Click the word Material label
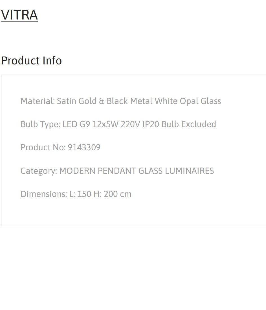This screenshot has width=266, height=310. coord(38,101)
